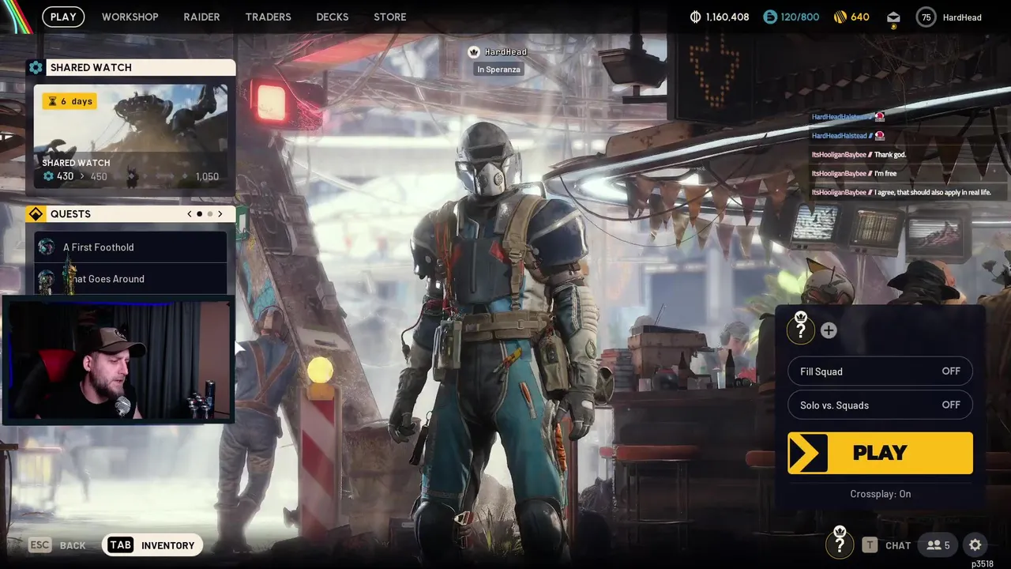Click the T key chat shortcut icon
This screenshot has width=1011, height=569.
pyautogui.click(x=870, y=545)
